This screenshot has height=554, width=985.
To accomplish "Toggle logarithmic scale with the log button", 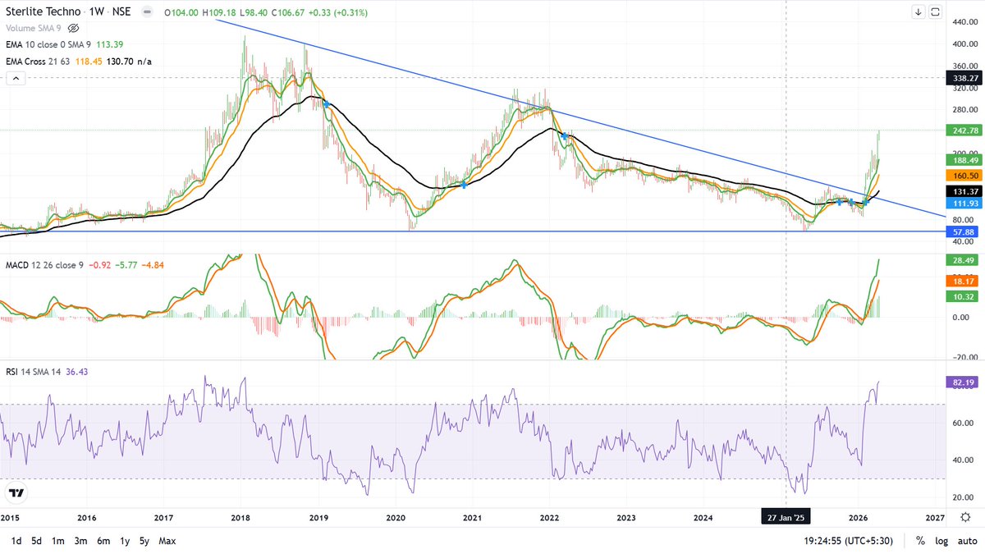I will point(941,541).
